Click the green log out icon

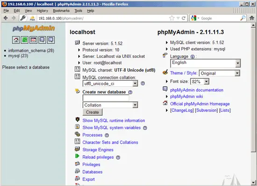[25, 40]
